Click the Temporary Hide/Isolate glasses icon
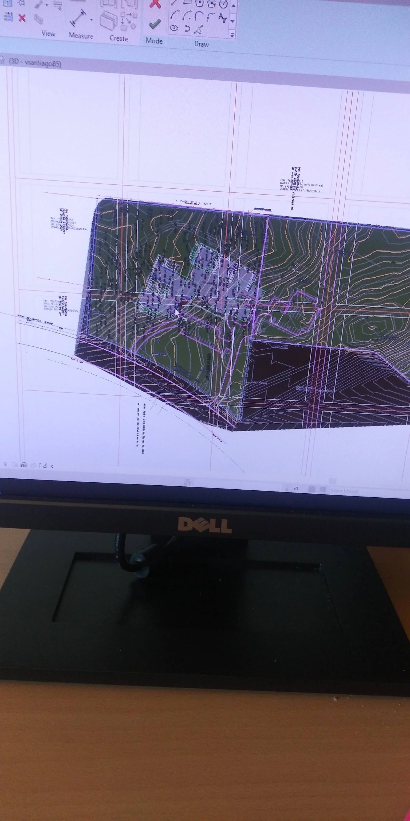410x821 pixels. point(24,465)
